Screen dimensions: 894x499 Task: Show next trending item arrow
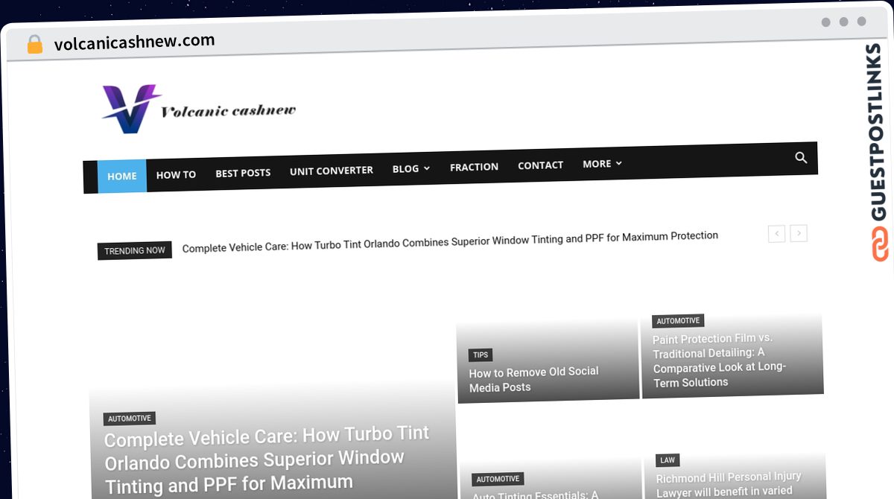click(799, 233)
